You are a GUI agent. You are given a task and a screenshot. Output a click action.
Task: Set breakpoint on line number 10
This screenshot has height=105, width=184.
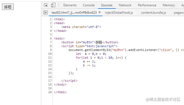[x=50, y=54]
